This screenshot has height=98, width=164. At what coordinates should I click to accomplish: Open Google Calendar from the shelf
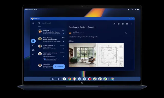click(79, 79)
